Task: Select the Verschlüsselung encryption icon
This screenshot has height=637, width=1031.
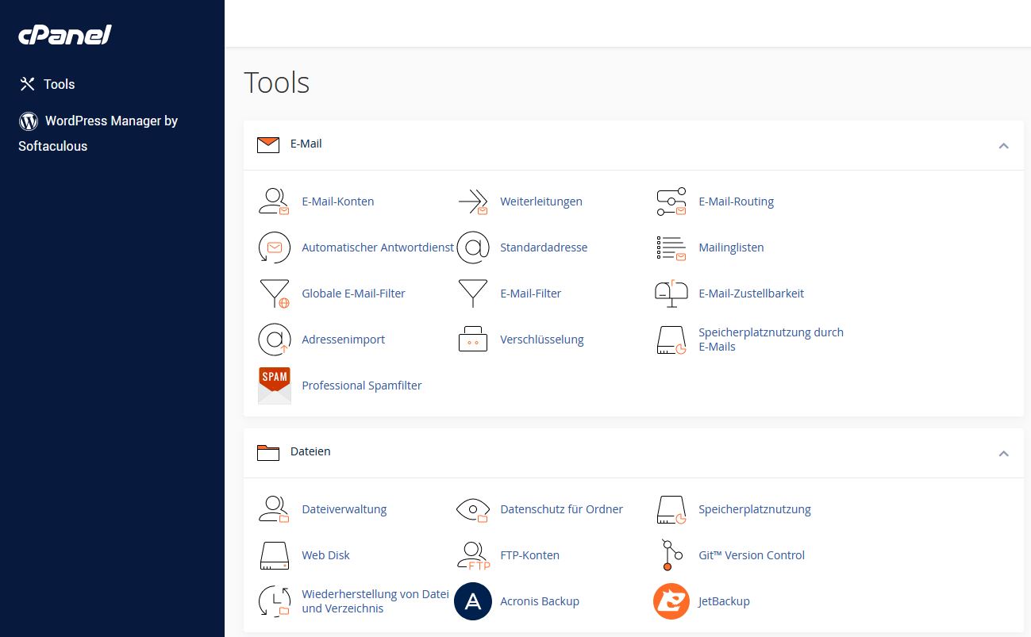Action: point(473,340)
